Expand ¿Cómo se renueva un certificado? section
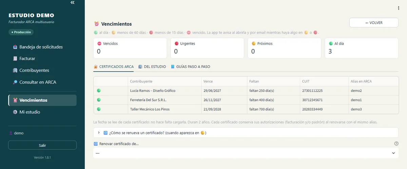 pos(246,133)
